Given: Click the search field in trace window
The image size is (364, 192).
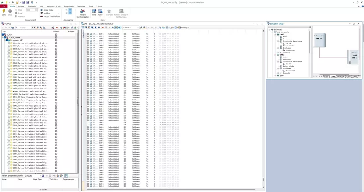Looking at the screenshot, I should point(131,28).
